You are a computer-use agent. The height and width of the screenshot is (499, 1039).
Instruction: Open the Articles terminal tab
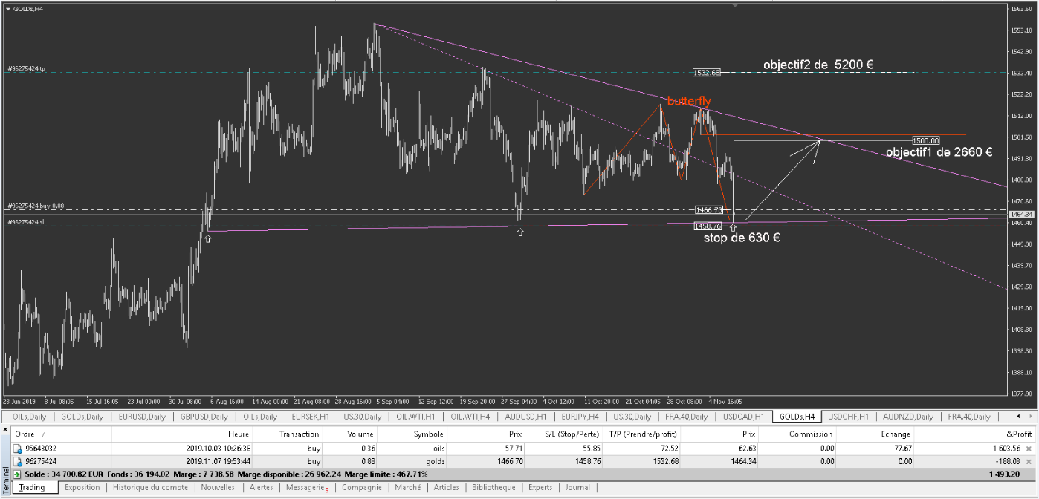[x=446, y=488]
